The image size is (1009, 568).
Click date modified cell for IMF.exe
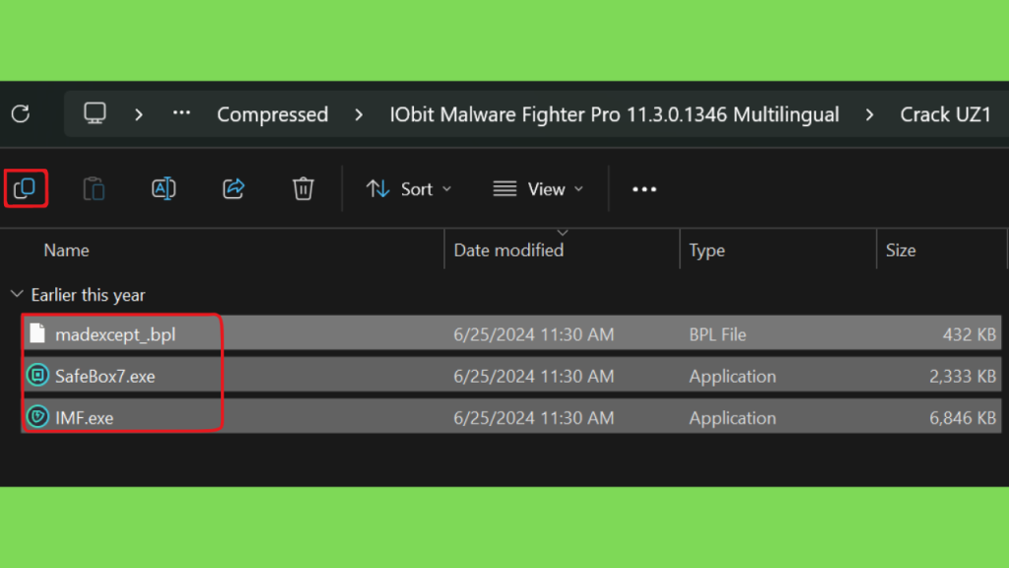coord(533,418)
